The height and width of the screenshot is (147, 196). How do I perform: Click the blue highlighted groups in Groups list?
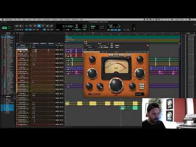(7, 107)
